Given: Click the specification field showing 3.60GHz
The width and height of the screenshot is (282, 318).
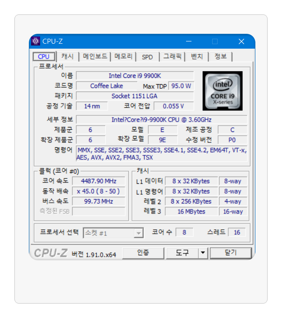Looking at the screenshot, I should [x=162, y=120].
